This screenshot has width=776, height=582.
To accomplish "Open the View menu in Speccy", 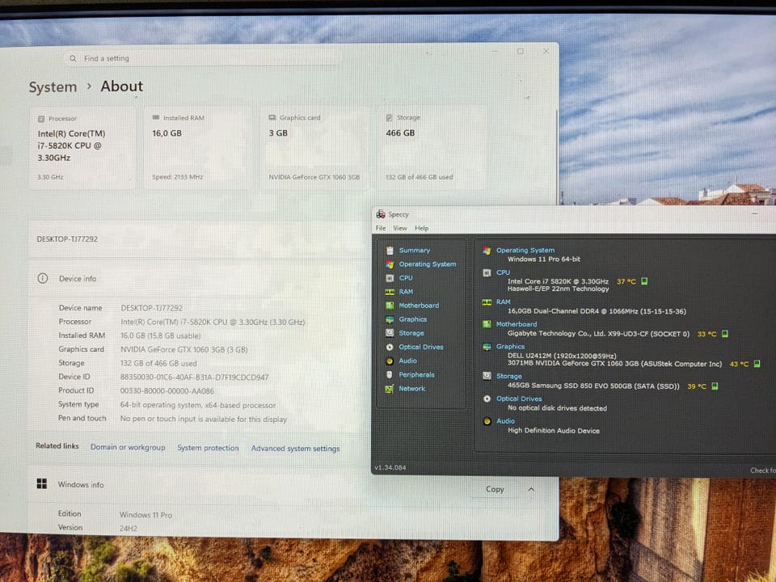I will (400, 228).
